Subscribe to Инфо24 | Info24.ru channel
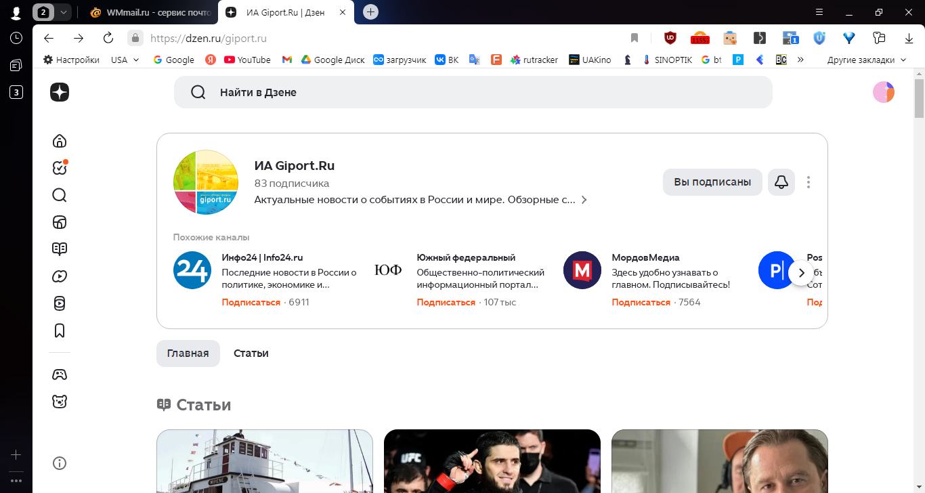Screen dimensions: 925x493 251,302
